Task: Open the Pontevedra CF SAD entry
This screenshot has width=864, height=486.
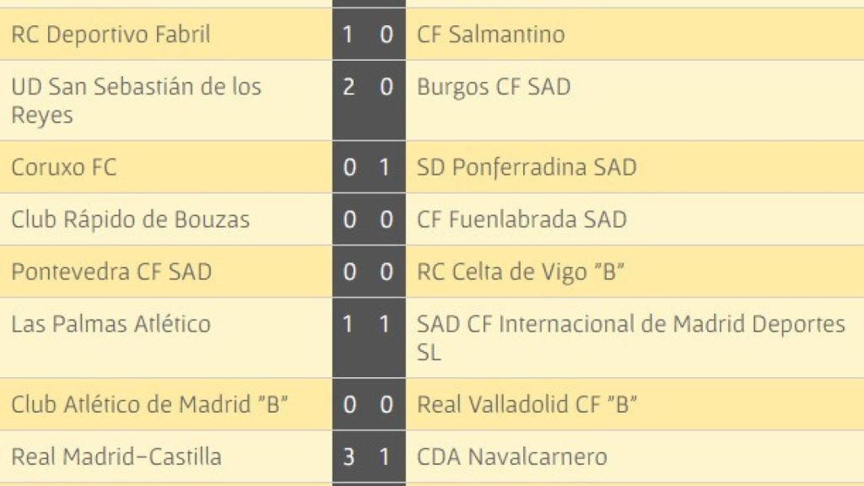Action: [x=111, y=272]
